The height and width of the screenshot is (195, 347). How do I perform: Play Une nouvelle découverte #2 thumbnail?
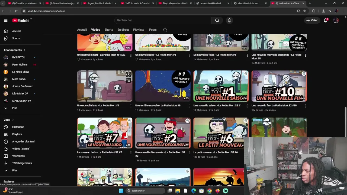pos(163,133)
